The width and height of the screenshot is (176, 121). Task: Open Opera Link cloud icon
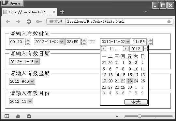coord(18,116)
